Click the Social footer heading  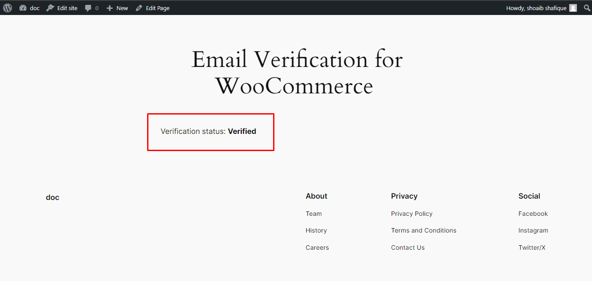(x=529, y=196)
